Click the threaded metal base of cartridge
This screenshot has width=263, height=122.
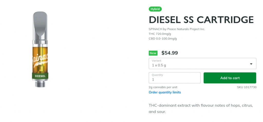click(x=40, y=83)
